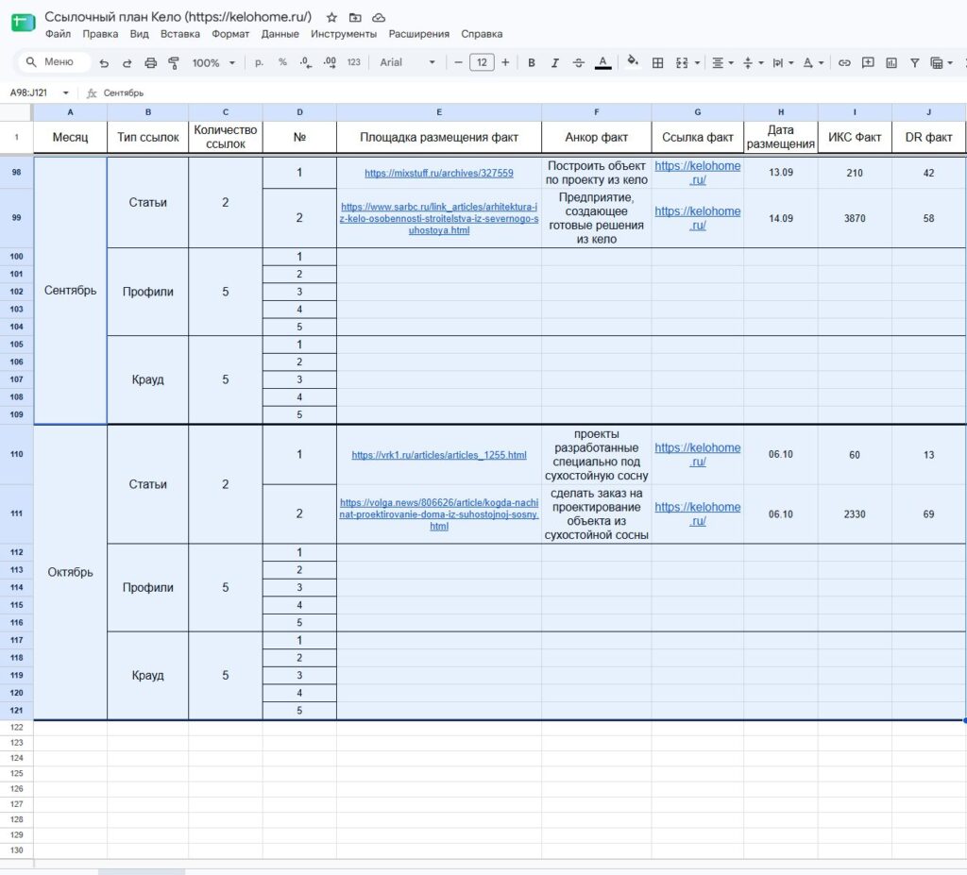967x875 pixels.
Task: Go to Sheets home via the logo
Action: 24,24
